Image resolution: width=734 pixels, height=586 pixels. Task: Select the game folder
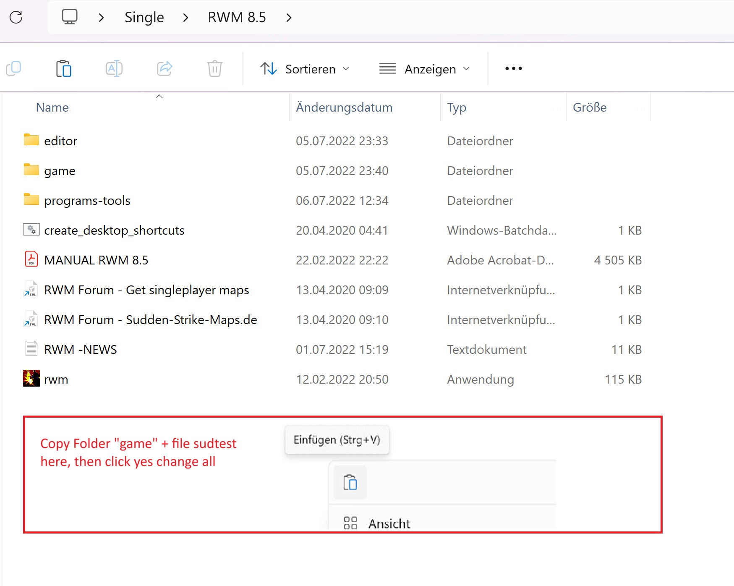pos(60,171)
